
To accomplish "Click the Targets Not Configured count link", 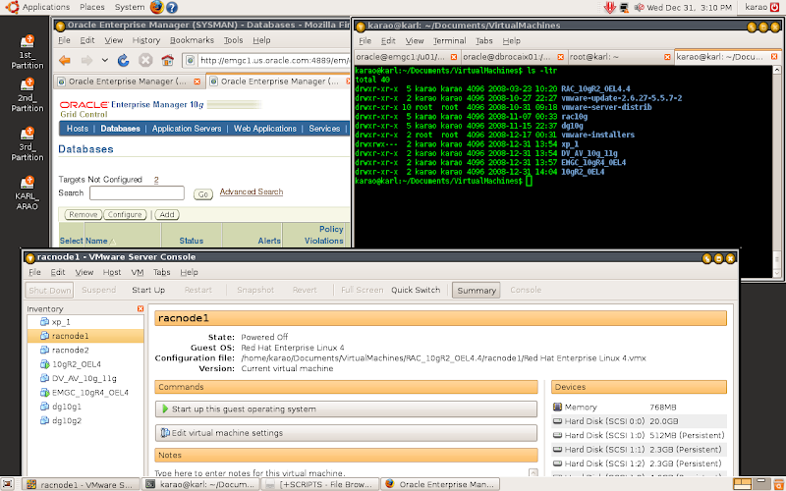I will (156, 180).
